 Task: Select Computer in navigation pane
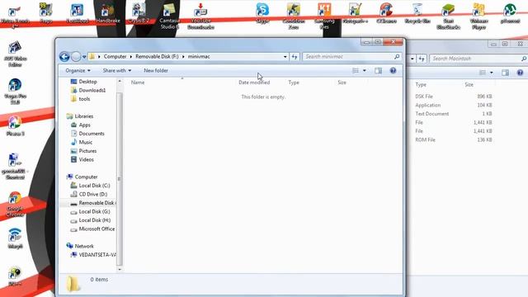pyautogui.click(x=82, y=177)
